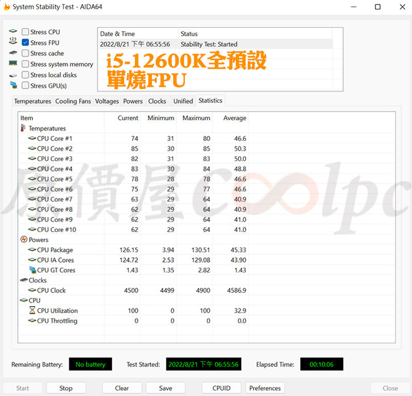Viewport: 412px width, 396px height.
Task: Click the chip icon beside CPU Core #1
Action: click(x=32, y=138)
